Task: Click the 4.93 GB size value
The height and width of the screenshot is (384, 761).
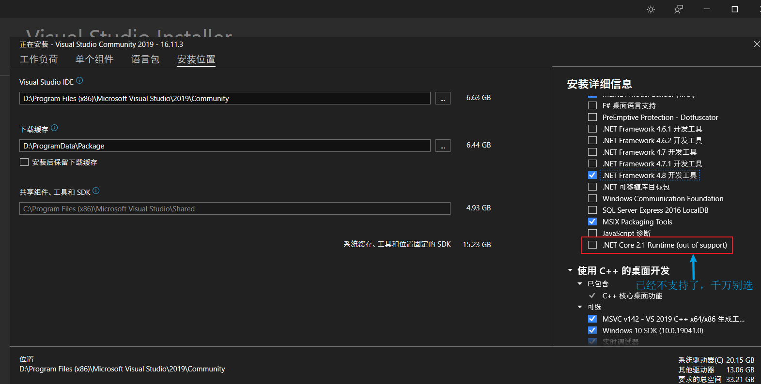Action: 479,208
